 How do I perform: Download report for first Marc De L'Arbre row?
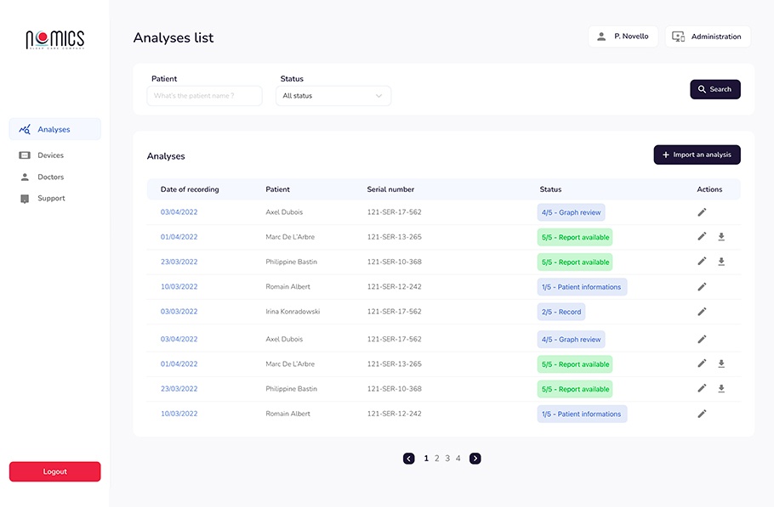721,237
